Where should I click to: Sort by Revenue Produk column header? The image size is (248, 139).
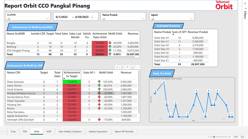tap(198, 32)
